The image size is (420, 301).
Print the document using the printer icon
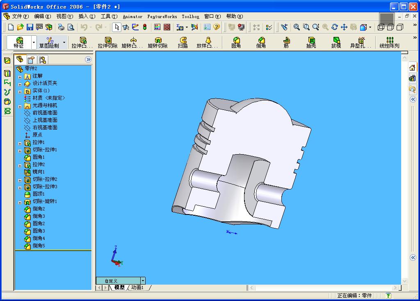point(62,27)
